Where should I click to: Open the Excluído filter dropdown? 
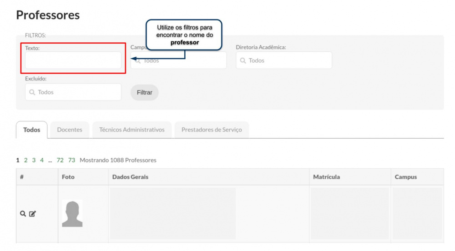[x=73, y=92]
